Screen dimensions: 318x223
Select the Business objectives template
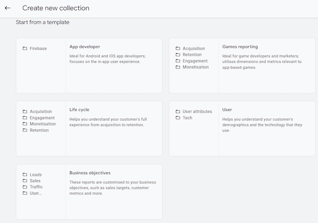[90, 173]
